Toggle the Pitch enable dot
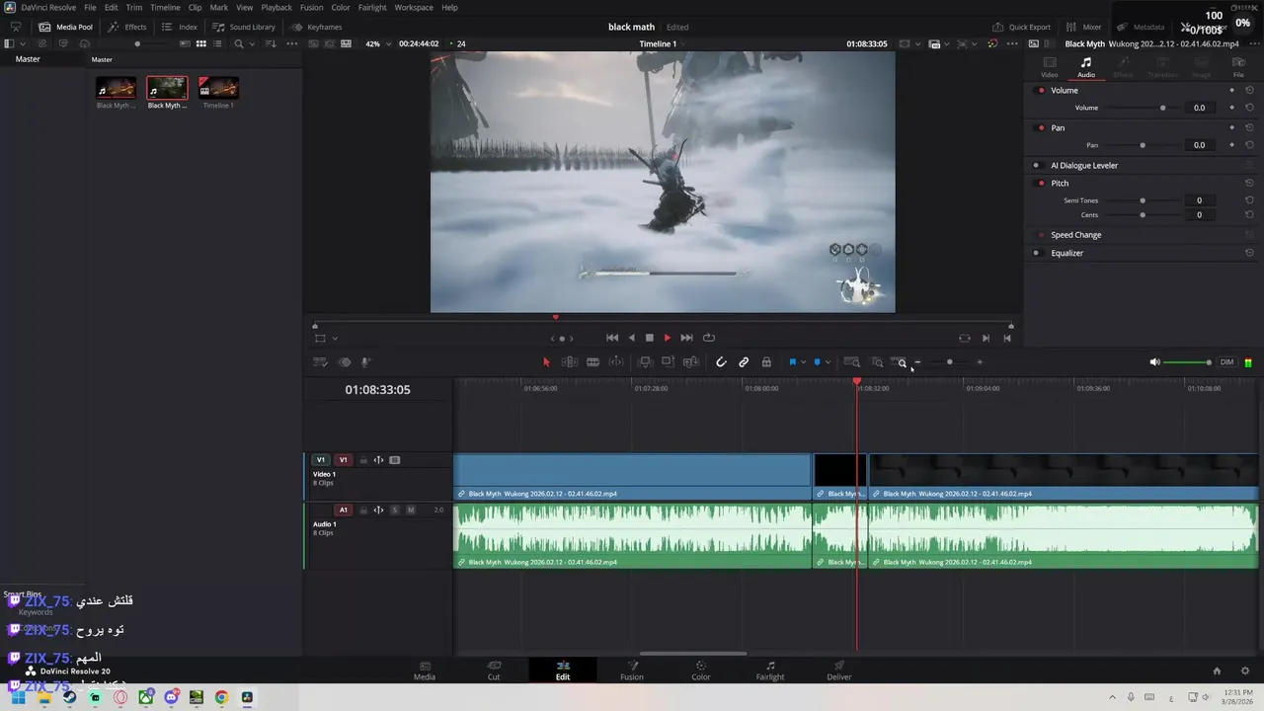This screenshot has height=711, width=1264. click(1041, 184)
